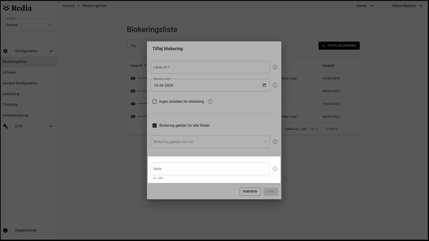Open the calendar picker icon
The image size is (429, 241).
pyautogui.click(x=264, y=85)
